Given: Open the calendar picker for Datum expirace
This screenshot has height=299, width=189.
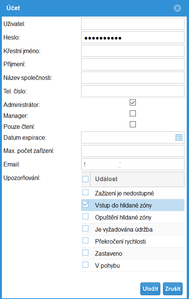Looking at the screenshot, I should (179, 137).
